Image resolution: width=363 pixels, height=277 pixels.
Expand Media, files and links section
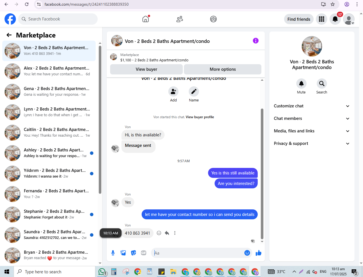click(x=312, y=131)
